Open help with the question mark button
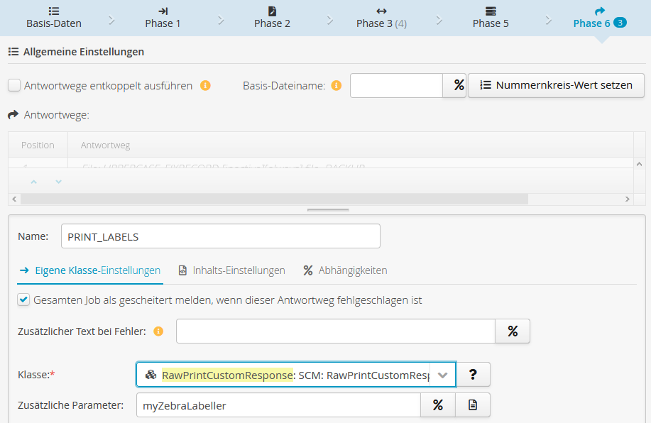This screenshot has height=423, width=651. (473, 375)
